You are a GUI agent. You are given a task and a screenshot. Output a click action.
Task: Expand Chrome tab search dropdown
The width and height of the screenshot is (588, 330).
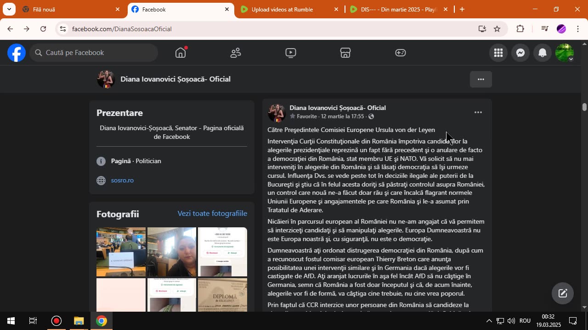(9, 9)
